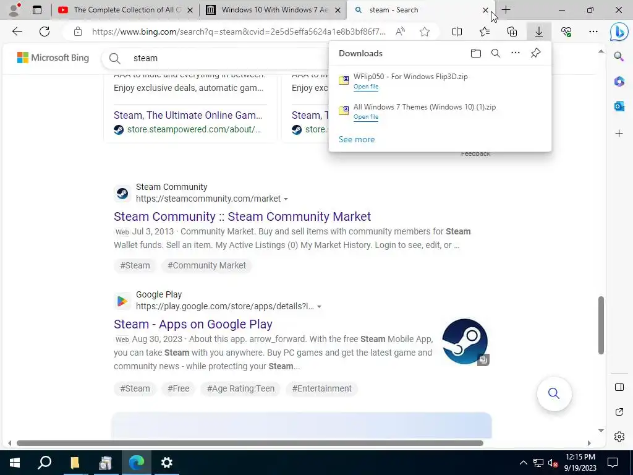Activate Read aloud icon in address bar
The width and height of the screenshot is (633, 475).
click(x=400, y=32)
